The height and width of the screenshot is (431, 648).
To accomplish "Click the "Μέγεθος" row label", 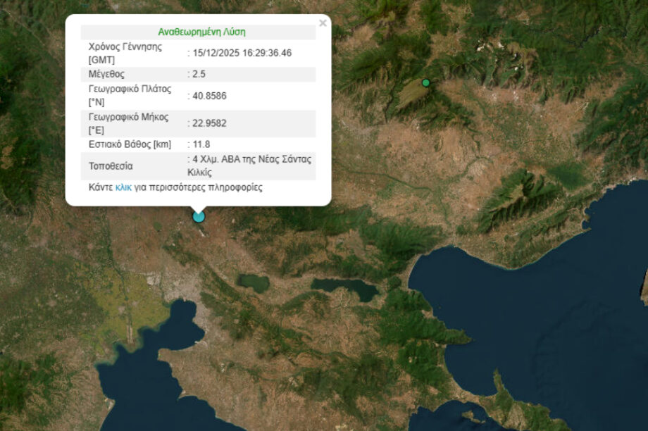I will click(x=106, y=74).
